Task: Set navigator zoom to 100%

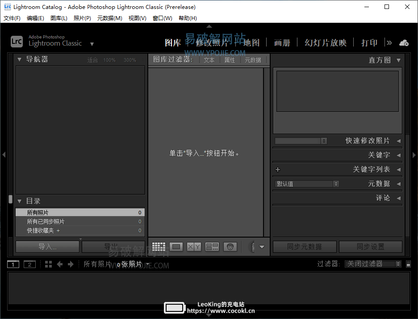Action: pyautogui.click(x=109, y=60)
